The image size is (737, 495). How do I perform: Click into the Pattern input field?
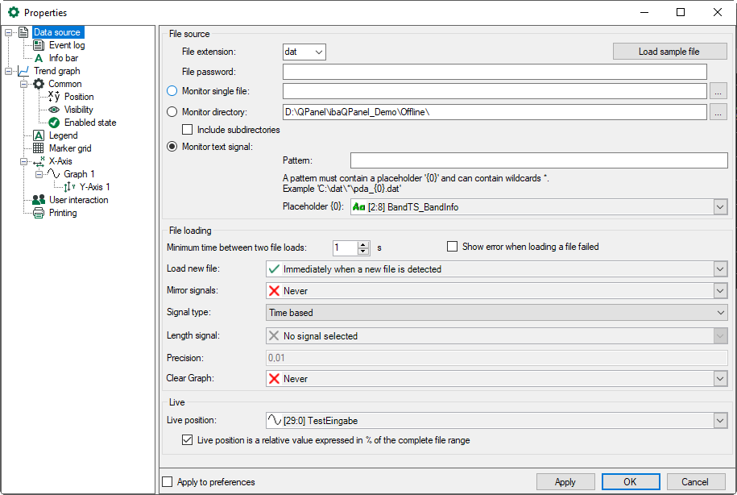click(x=538, y=160)
